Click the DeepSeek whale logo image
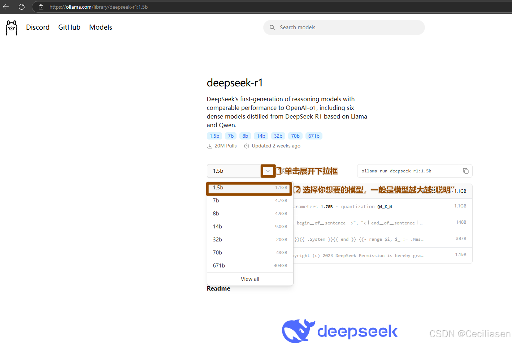 (299, 330)
